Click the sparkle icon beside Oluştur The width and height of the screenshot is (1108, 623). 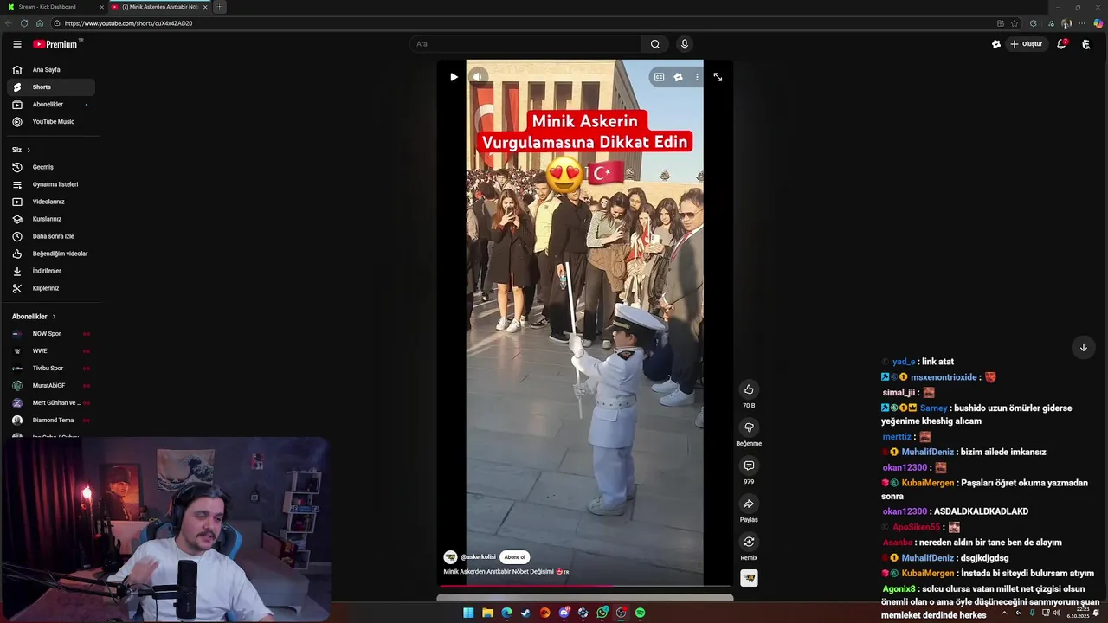tap(996, 44)
